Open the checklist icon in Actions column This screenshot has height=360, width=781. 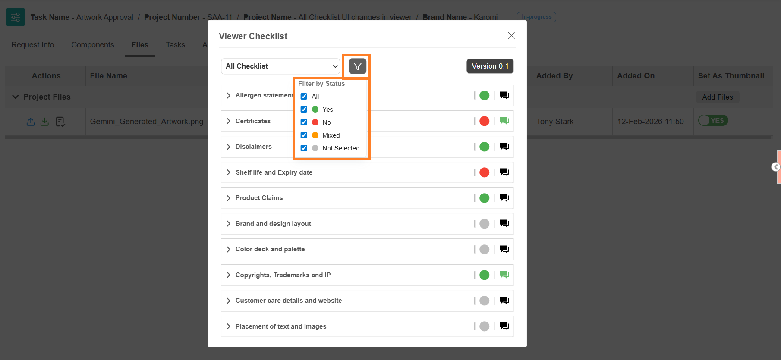pyautogui.click(x=60, y=122)
